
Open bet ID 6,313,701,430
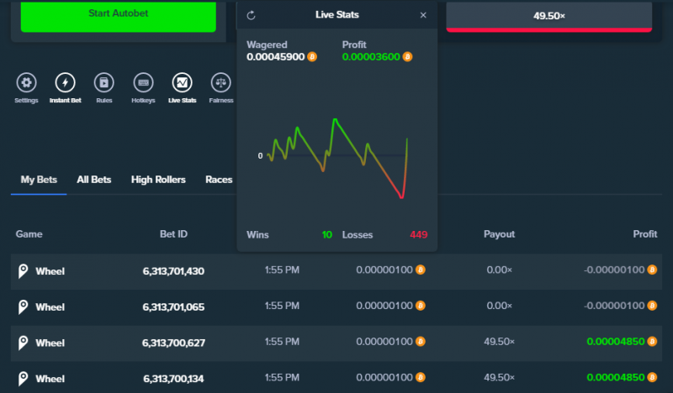coord(173,271)
